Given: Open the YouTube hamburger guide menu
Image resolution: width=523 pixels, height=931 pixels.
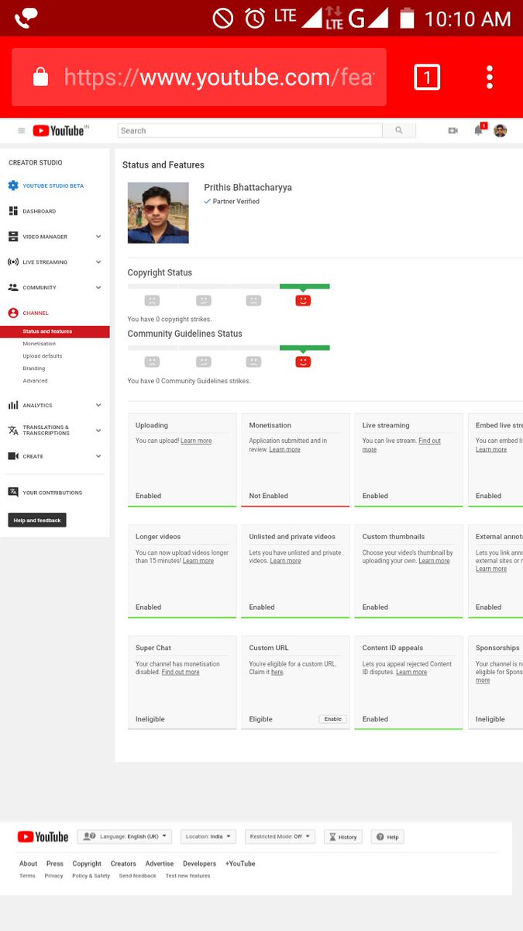Looking at the screenshot, I should point(21,131).
